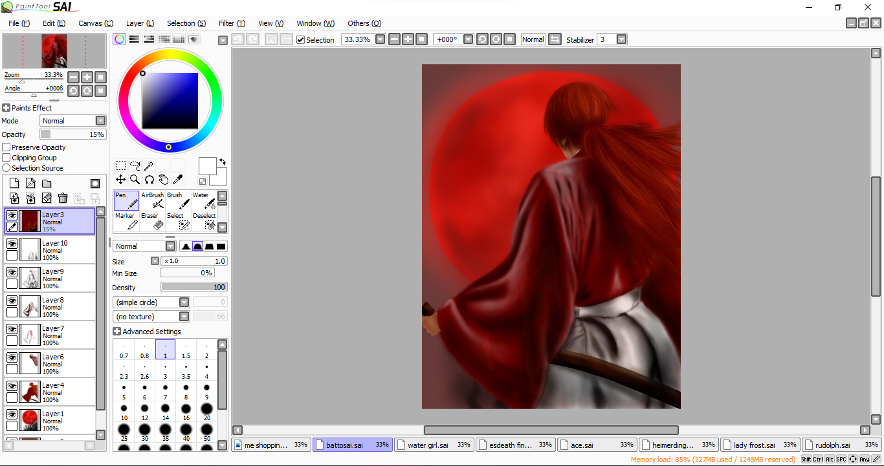This screenshot has height=466, width=884.
Task: Switch to the lady frost.sai tab
Action: [760, 445]
